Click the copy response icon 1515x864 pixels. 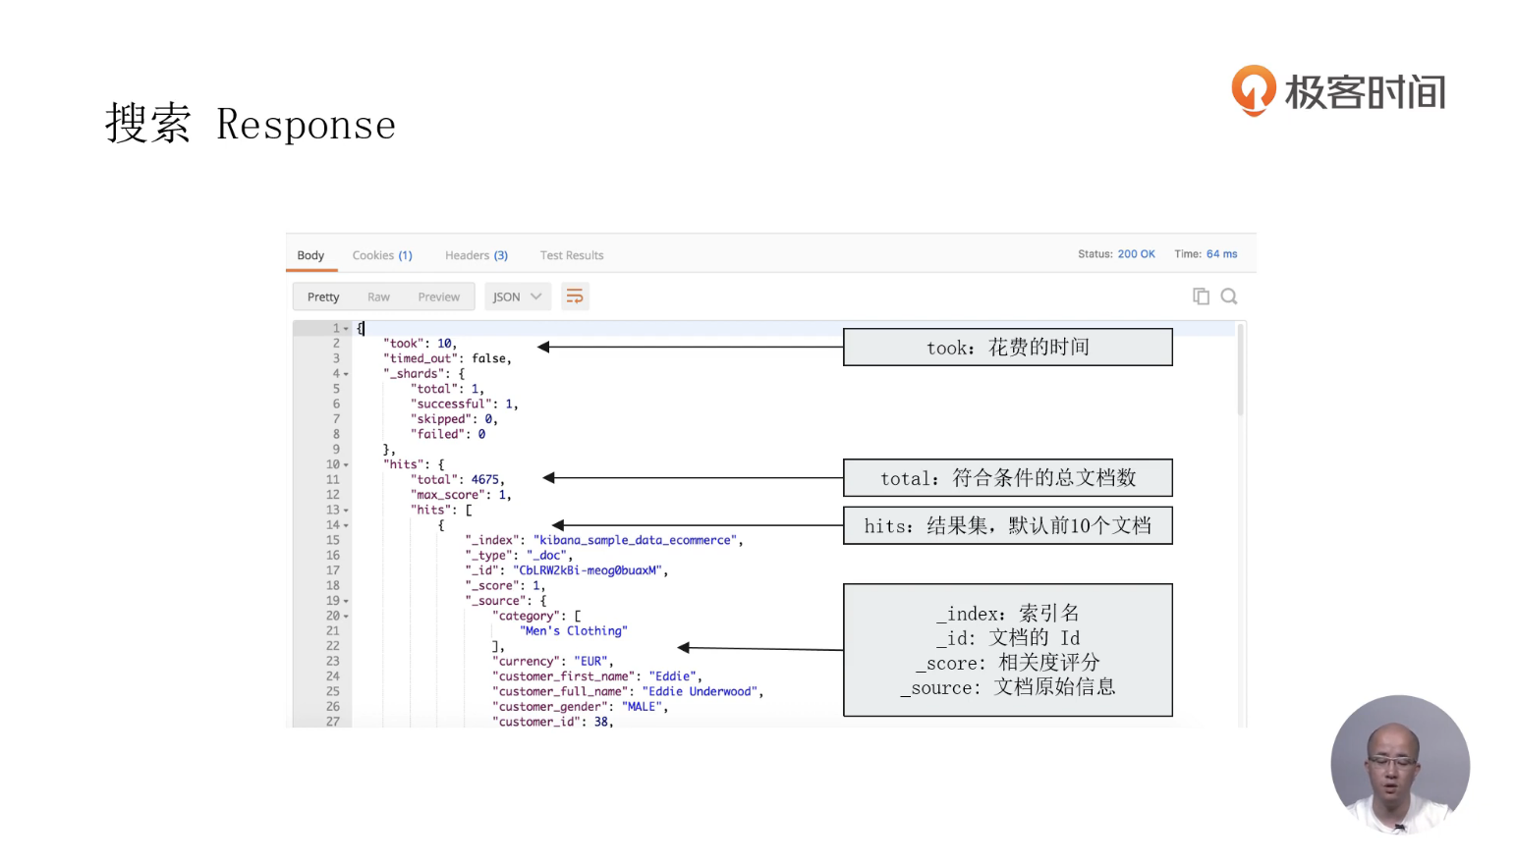pyautogui.click(x=1200, y=297)
